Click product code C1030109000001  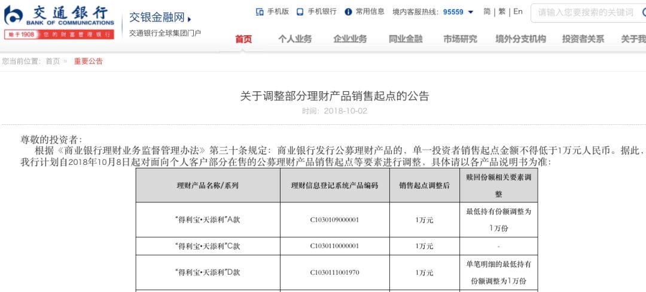[x=334, y=220]
